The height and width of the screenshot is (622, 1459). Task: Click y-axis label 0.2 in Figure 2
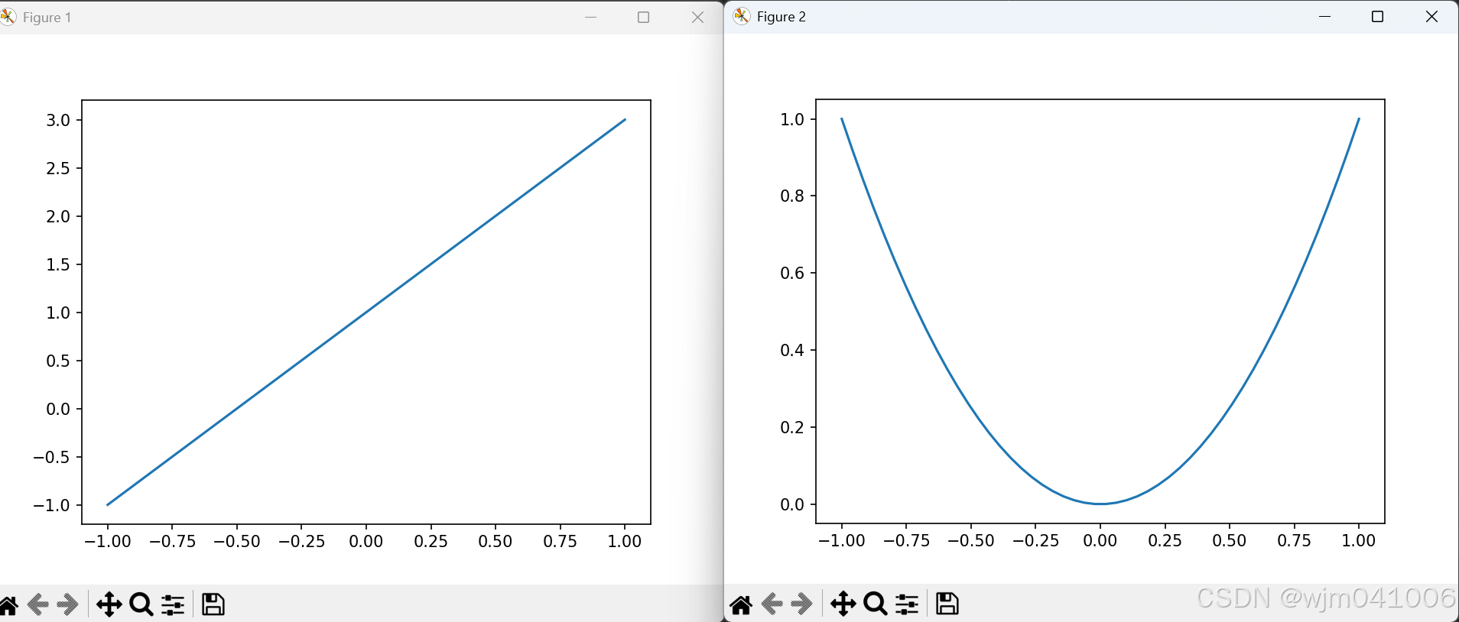(x=792, y=427)
